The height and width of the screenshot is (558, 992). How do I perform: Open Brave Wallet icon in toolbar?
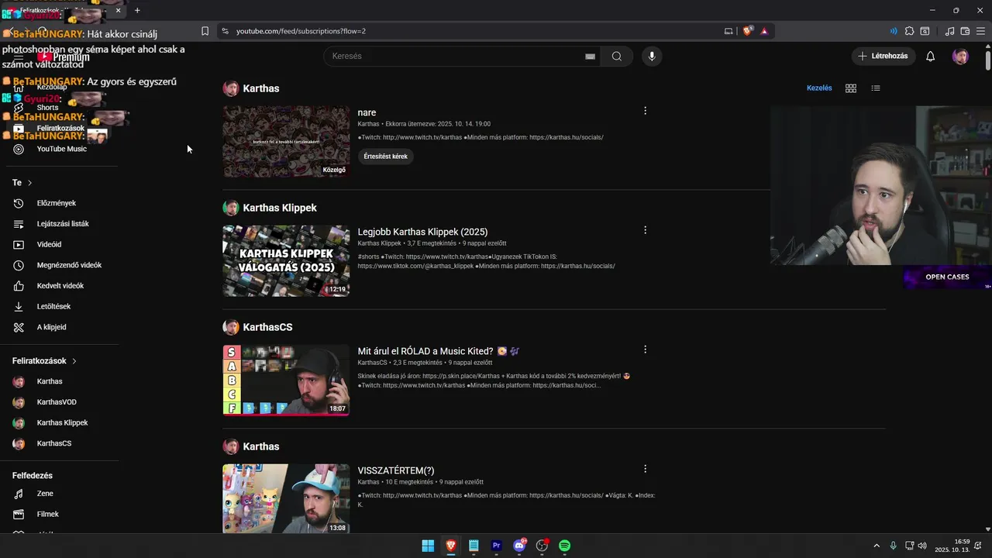click(x=965, y=31)
